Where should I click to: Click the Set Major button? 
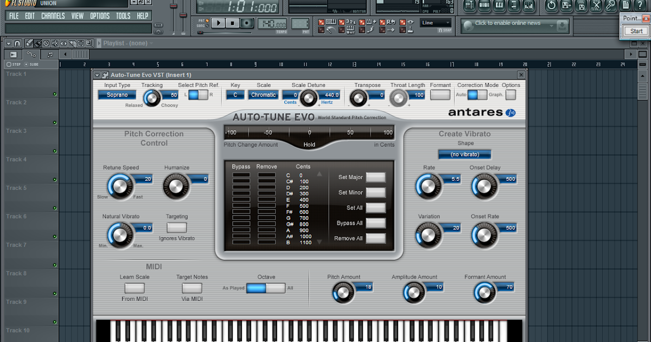(376, 177)
